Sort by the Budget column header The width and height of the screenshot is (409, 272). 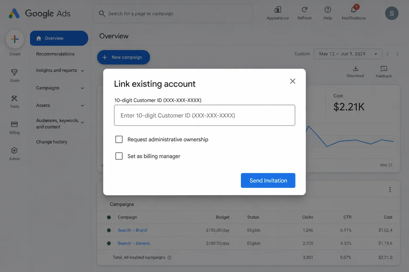pos(223,217)
